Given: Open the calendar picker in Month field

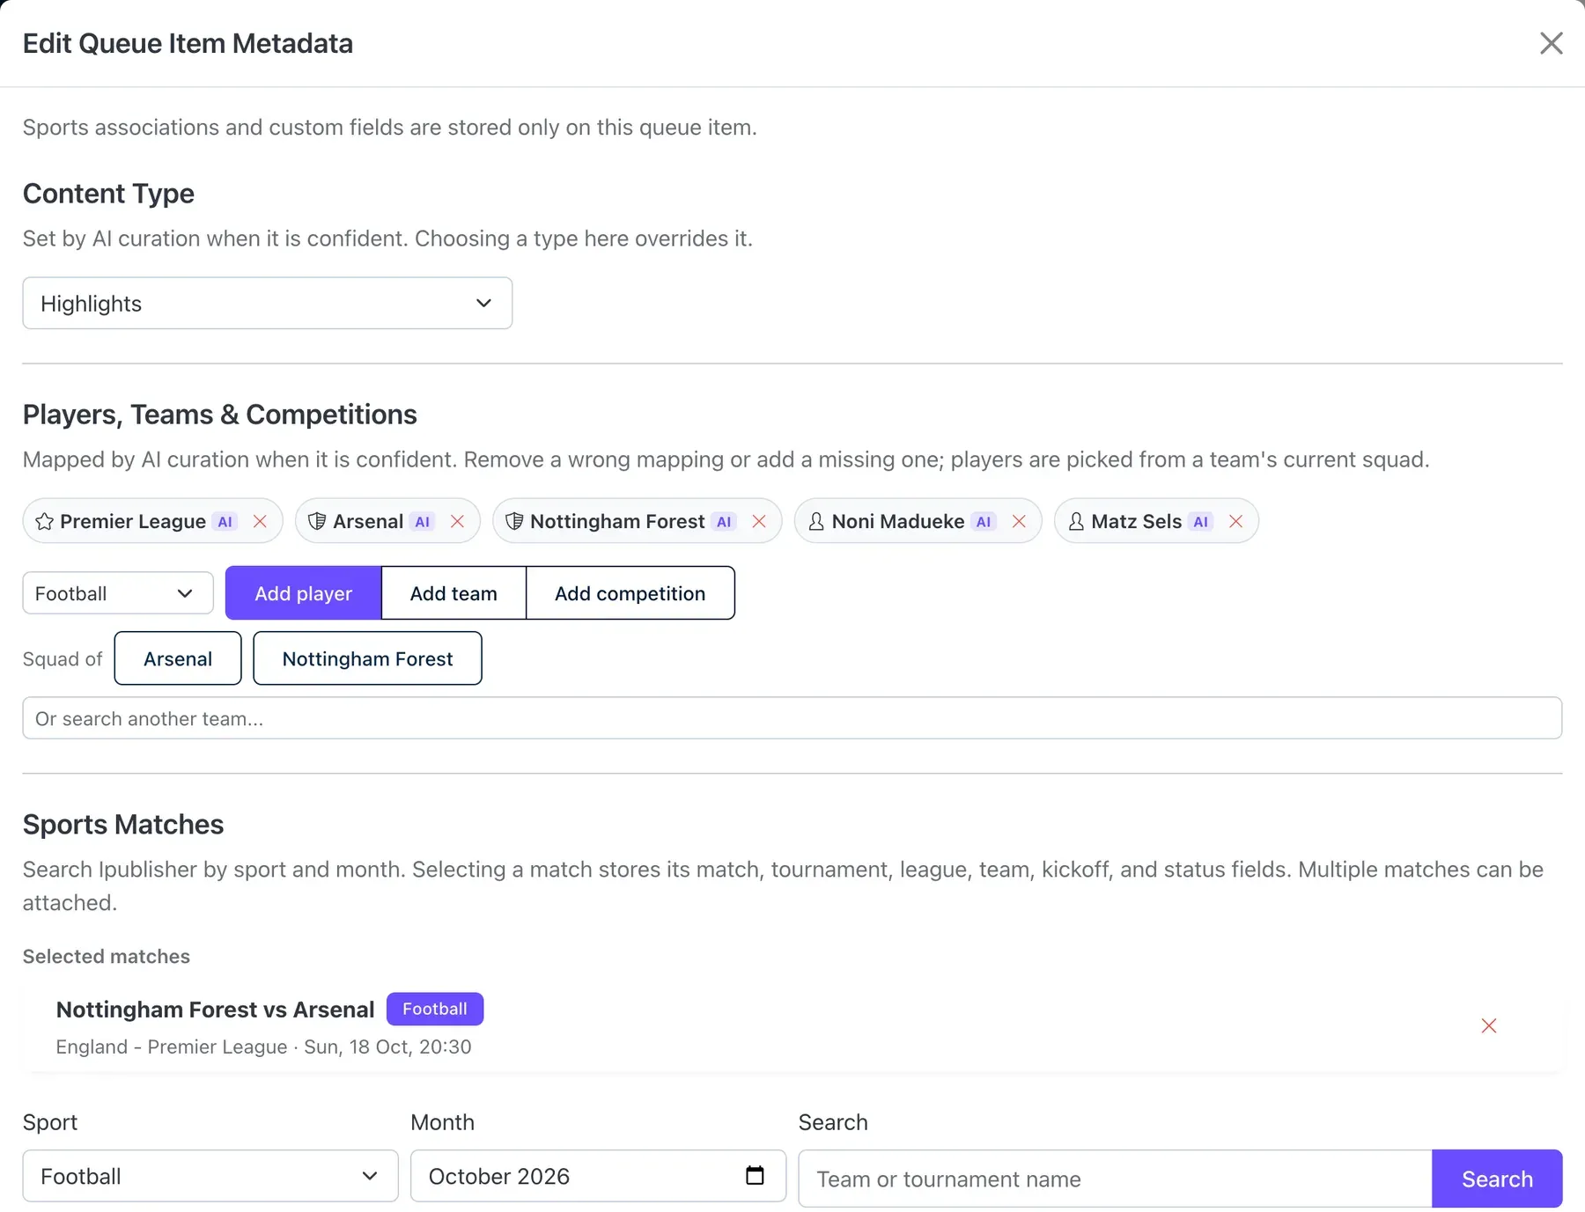Looking at the screenshot, I should tap(755, 1175).
